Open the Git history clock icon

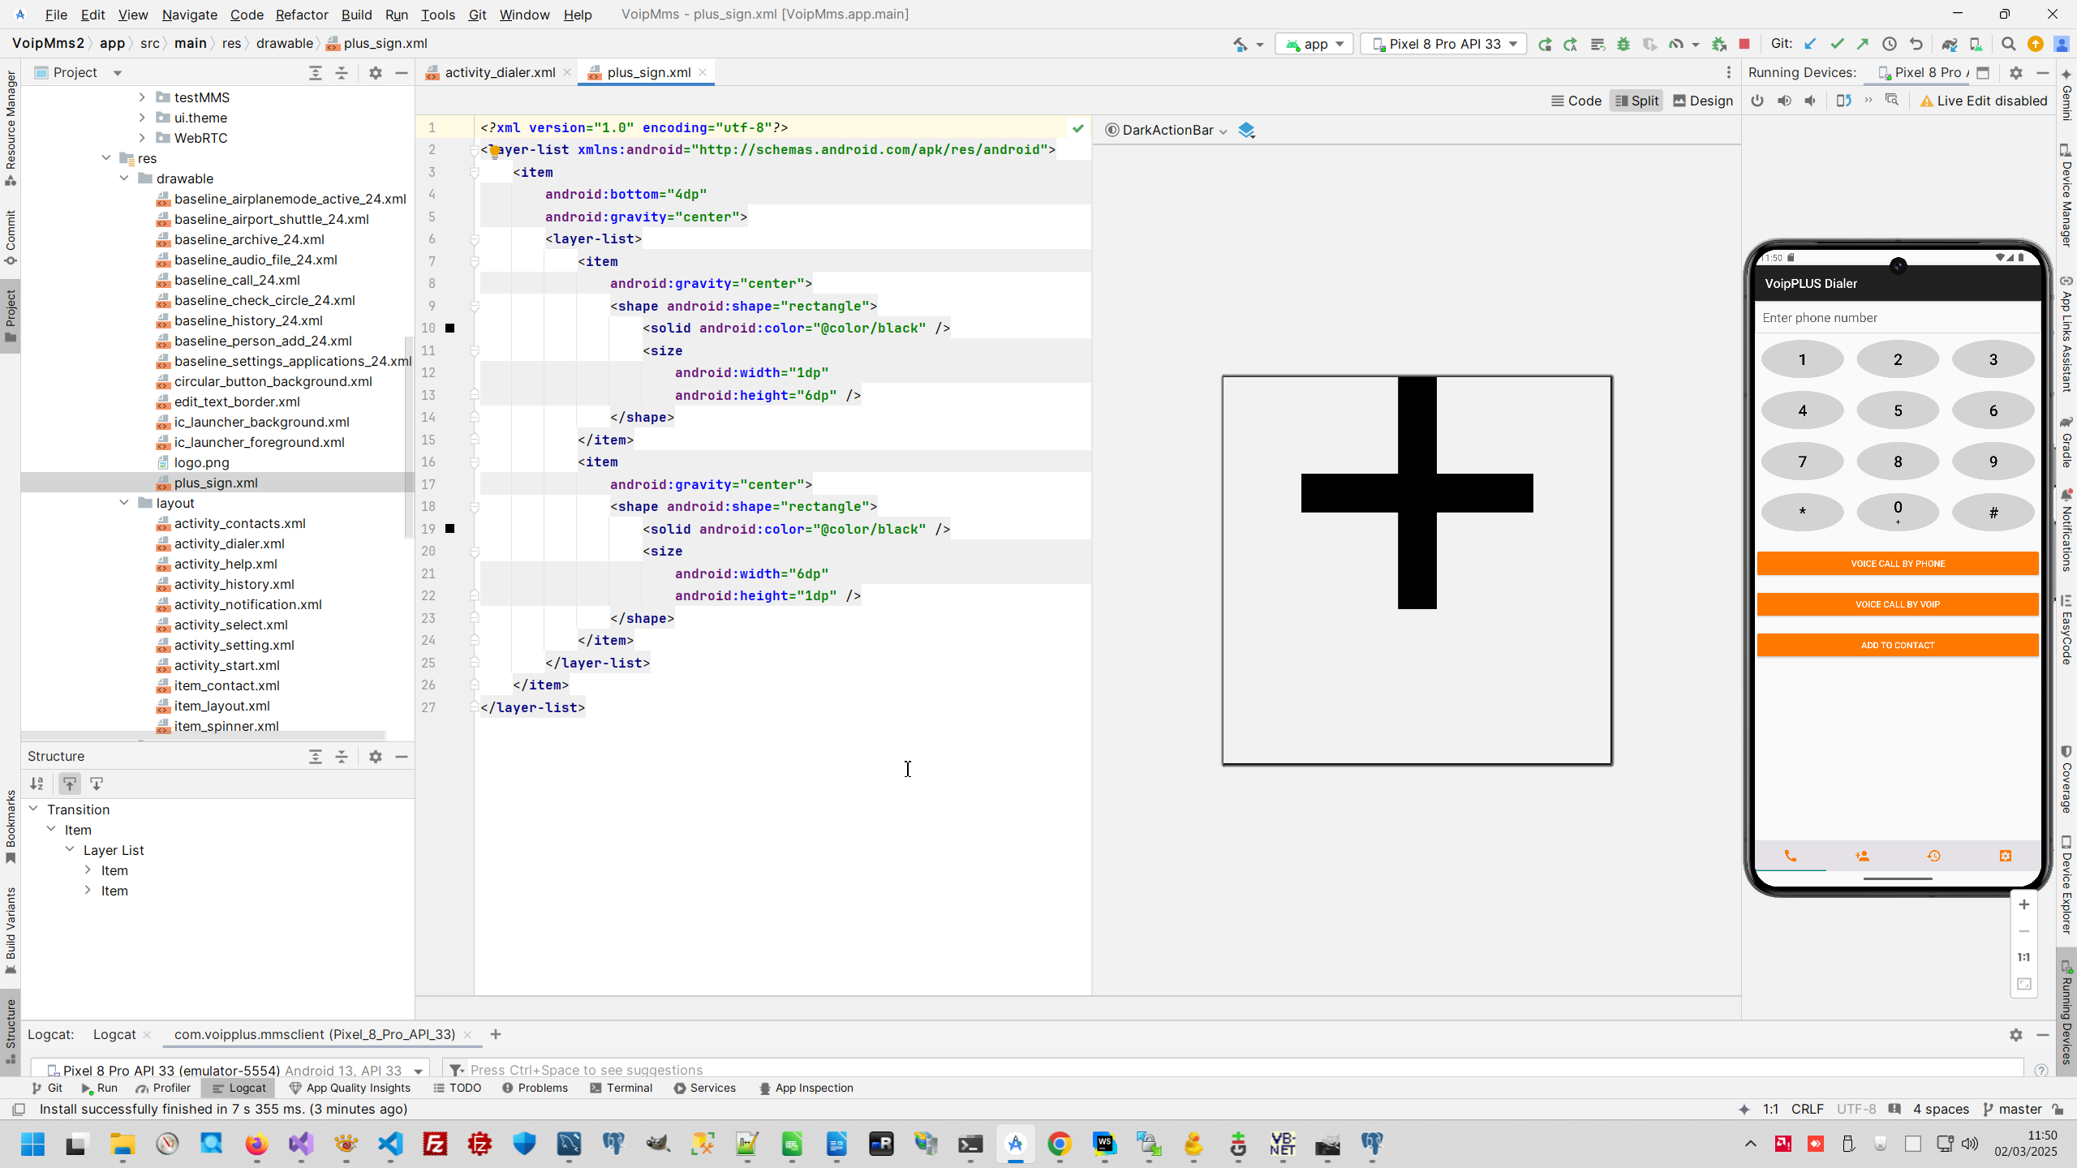pos(1890,44)
